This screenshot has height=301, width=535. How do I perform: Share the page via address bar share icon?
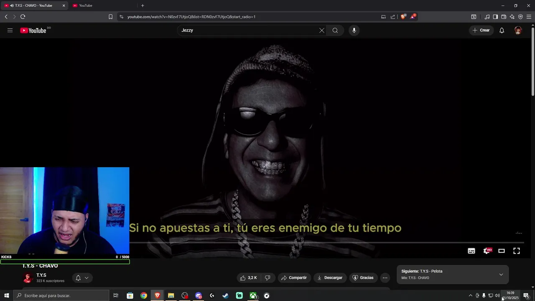click(393, 17)
